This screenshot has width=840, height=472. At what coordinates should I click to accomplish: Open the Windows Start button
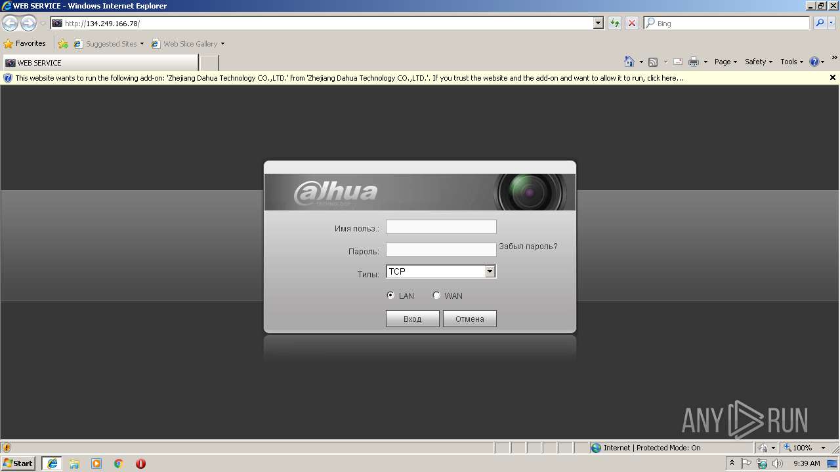coord(18,463)
